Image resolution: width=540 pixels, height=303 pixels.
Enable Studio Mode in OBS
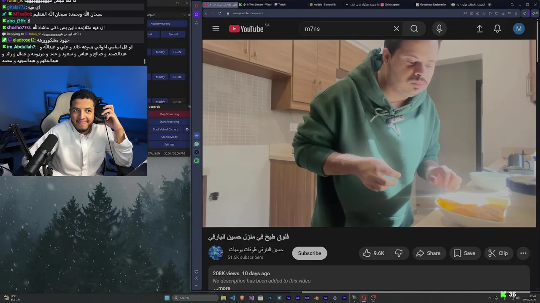click(x=169, y=137)
